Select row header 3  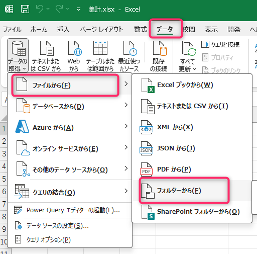[x=4, y=154]
